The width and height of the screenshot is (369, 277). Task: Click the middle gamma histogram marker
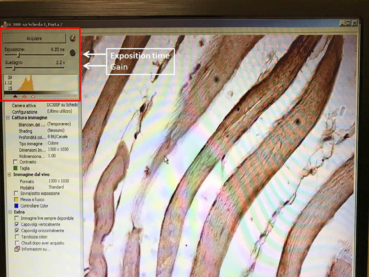point(25,96)
